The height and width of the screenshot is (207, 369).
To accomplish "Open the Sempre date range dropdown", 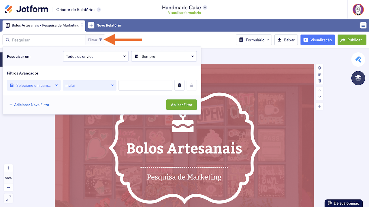I will 164,56.
